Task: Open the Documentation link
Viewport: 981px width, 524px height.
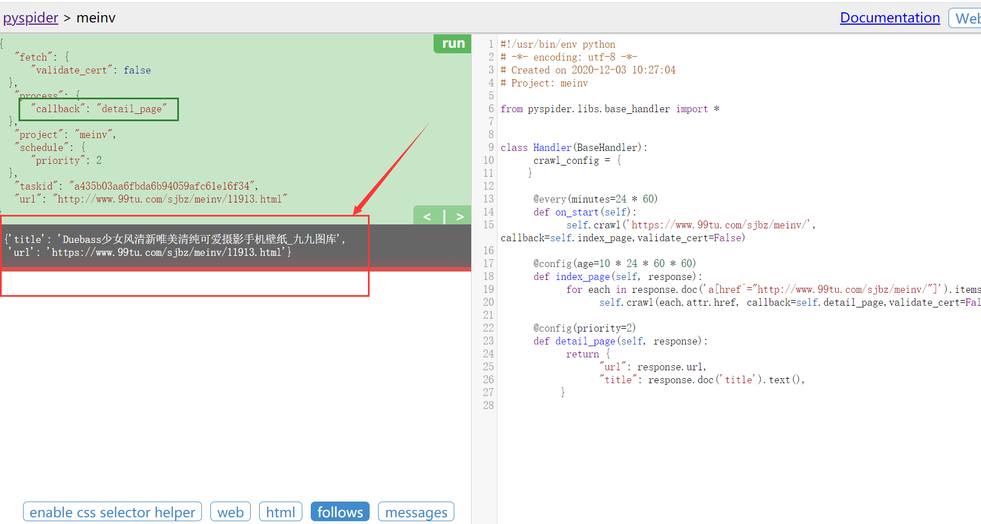Action: tap(890, 18)
